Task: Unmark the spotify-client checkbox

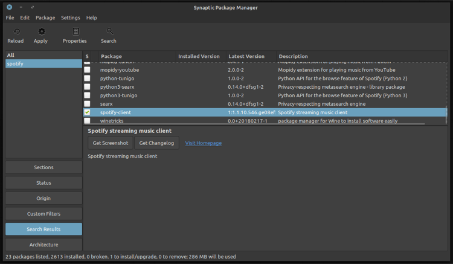Action: (x=87, y=112)
